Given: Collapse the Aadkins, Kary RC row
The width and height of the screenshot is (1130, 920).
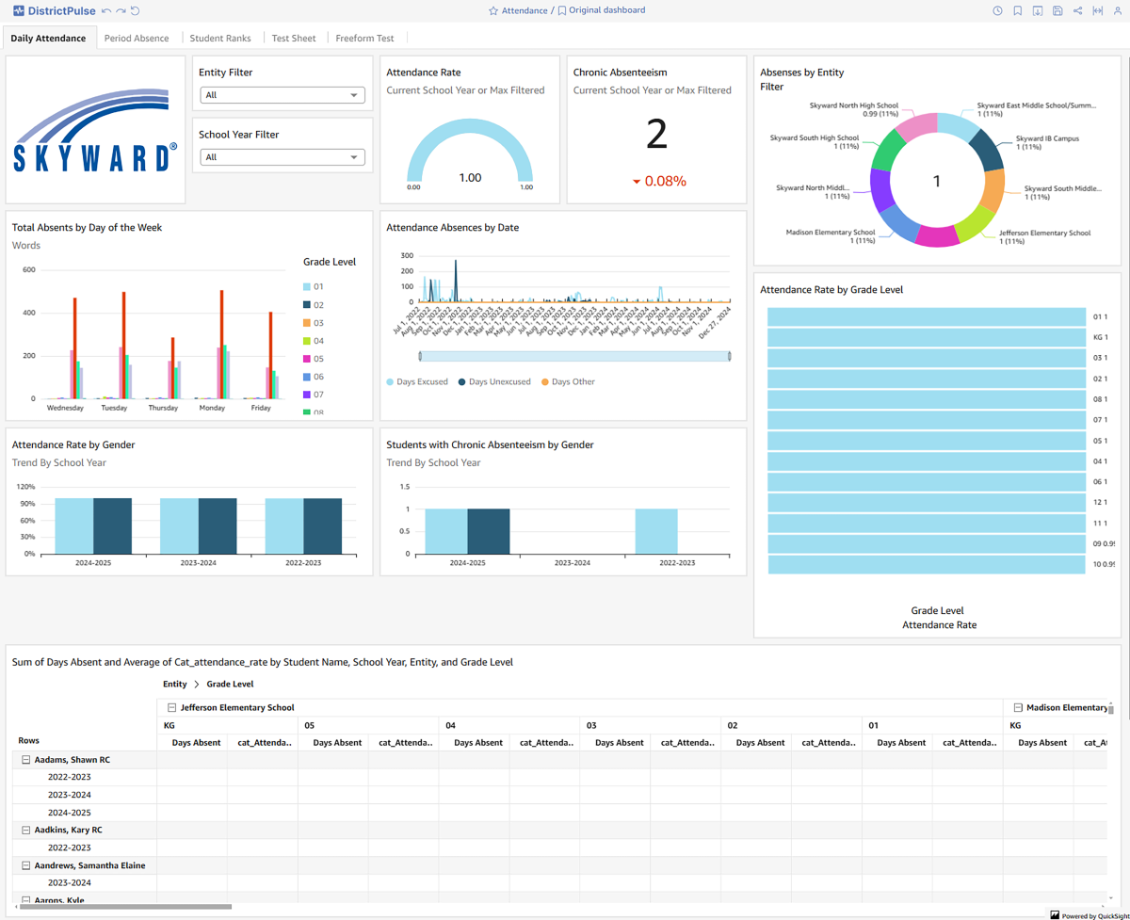Looking at the screenshot, I should (26, 831).
